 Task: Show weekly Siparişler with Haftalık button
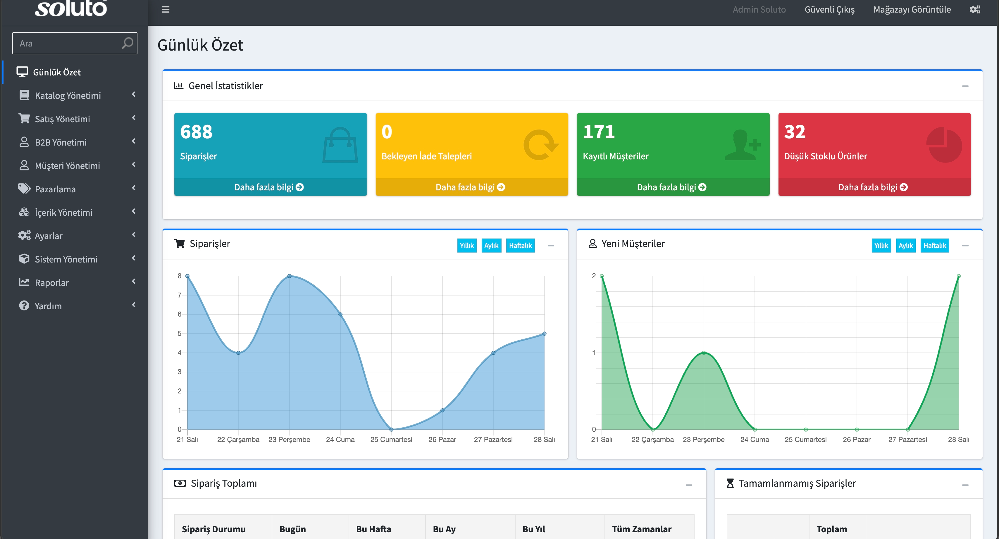(x=520, y=245)
